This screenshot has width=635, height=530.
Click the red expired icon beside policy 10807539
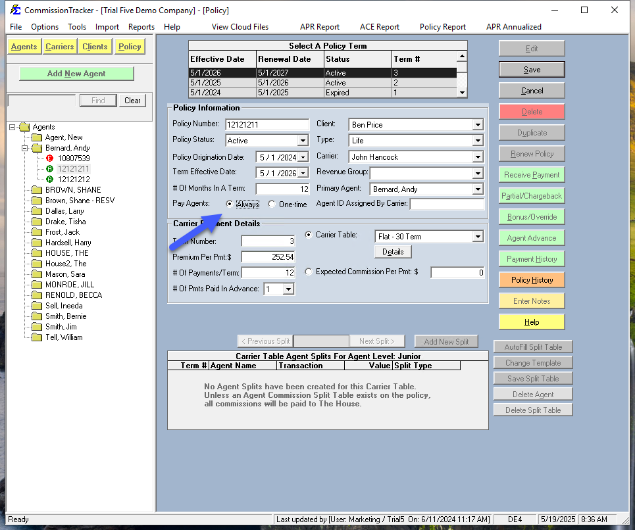coord(49,158)
